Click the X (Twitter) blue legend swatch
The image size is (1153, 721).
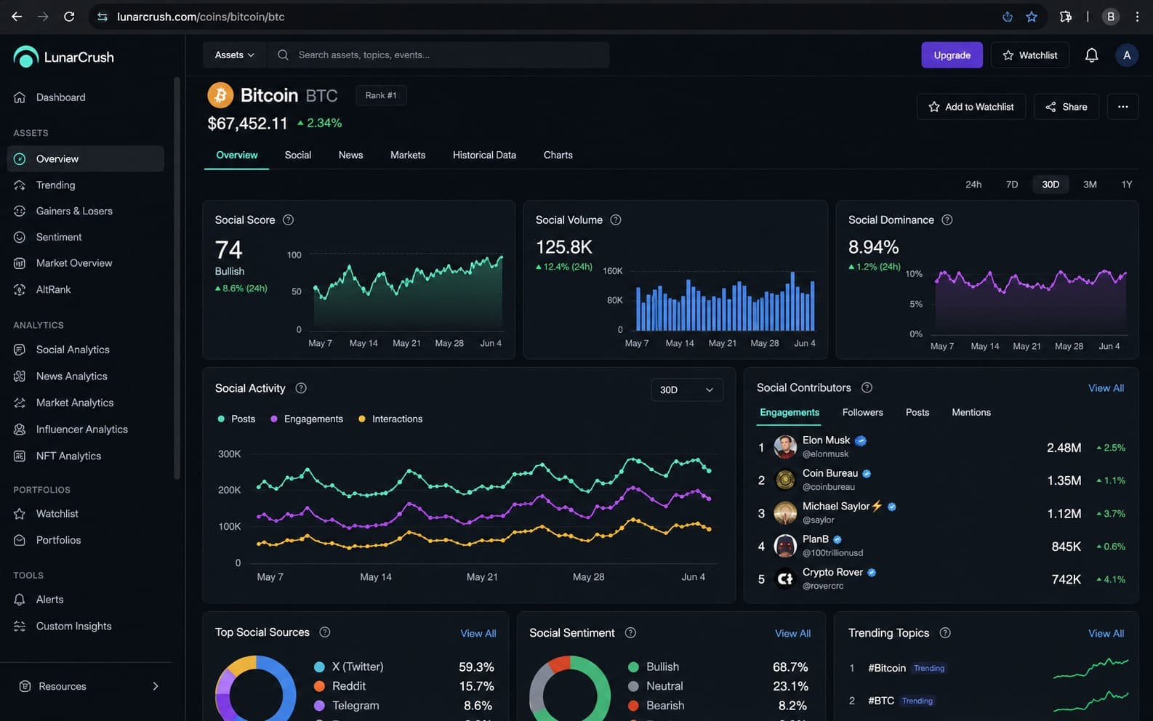click(319, 667)
